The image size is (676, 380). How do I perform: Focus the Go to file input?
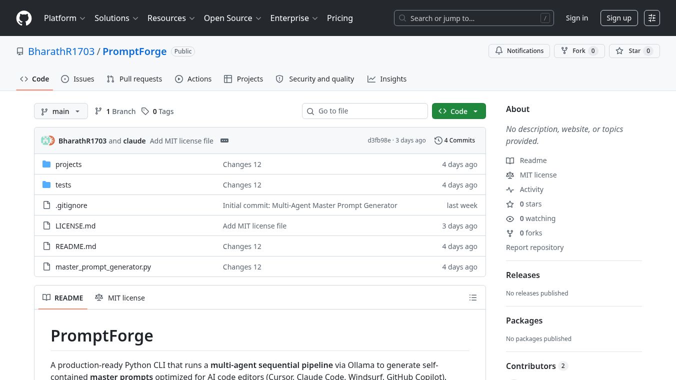365,111
